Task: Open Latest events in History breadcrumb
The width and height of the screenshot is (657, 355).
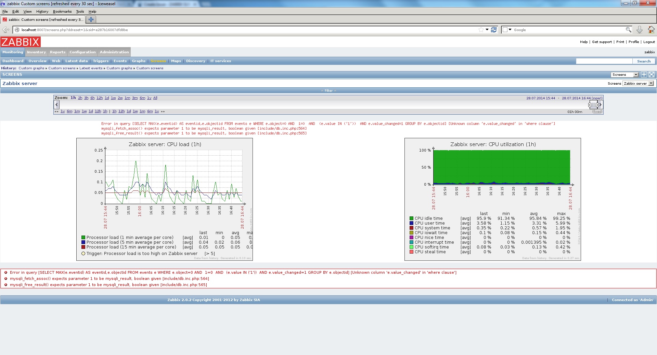Action: pos(91,68)
